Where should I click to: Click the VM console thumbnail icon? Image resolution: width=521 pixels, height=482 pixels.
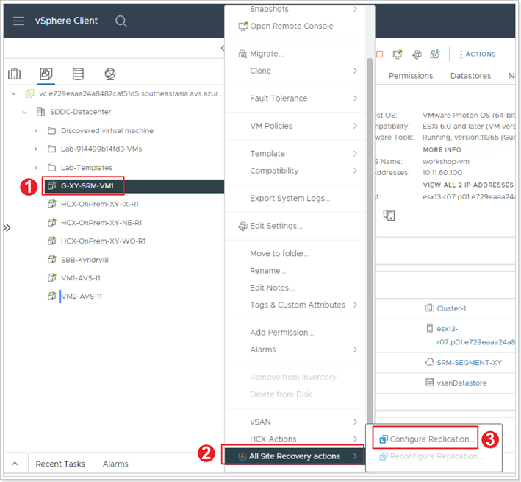pos(389,215)
